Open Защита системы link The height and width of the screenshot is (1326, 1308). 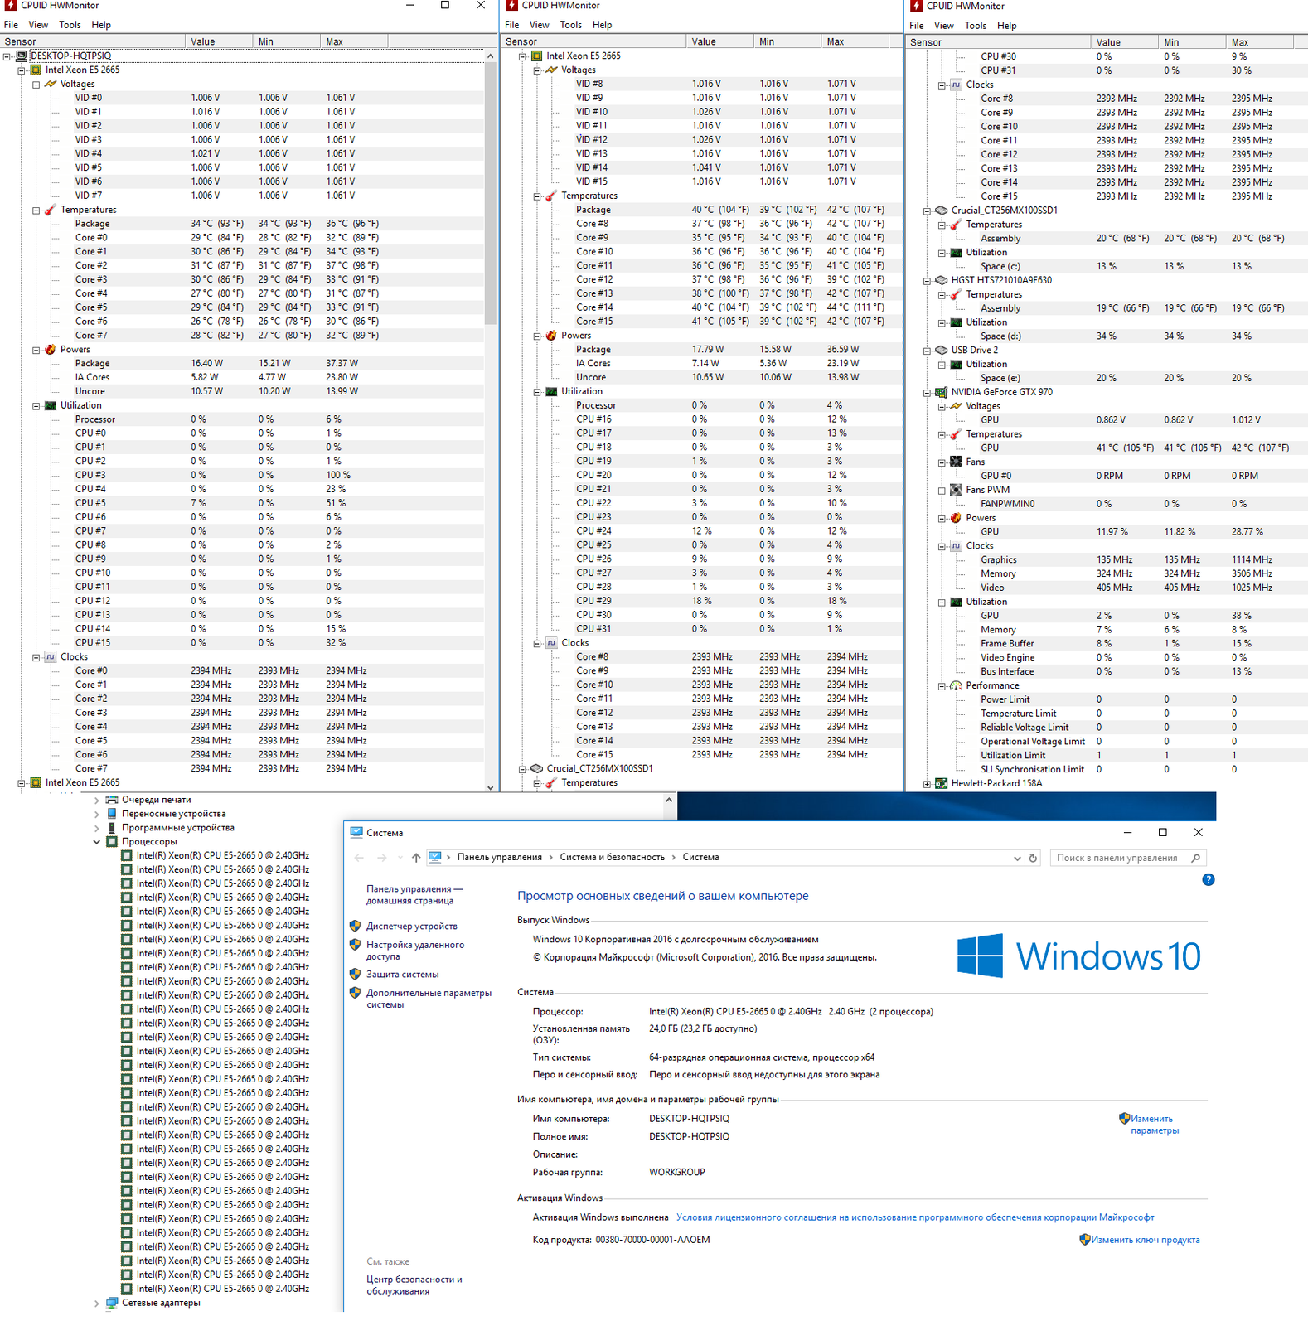click(403, 975)
